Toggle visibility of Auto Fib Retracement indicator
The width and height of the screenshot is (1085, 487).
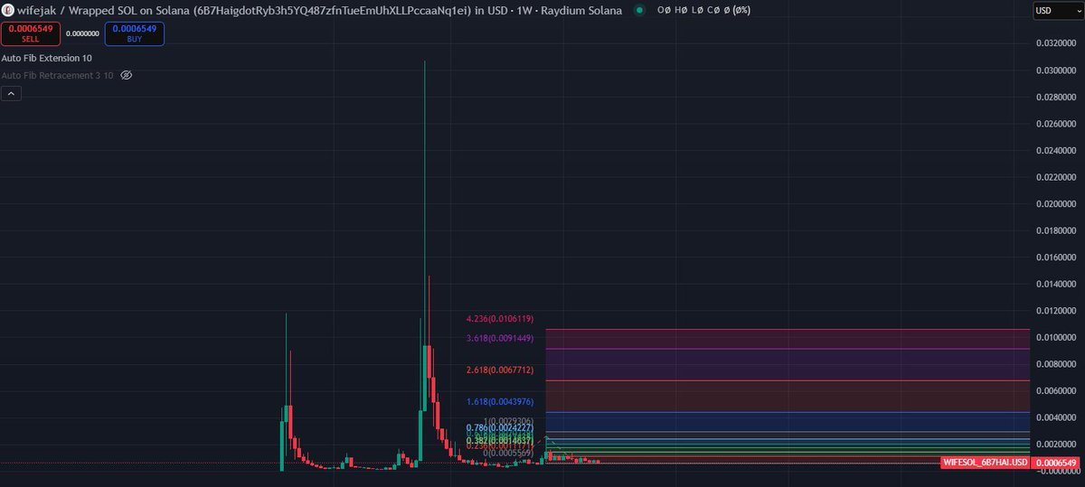coord(127,75)
